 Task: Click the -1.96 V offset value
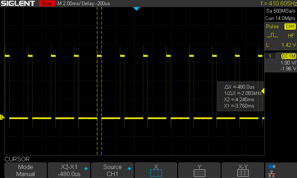pos(288,69)
